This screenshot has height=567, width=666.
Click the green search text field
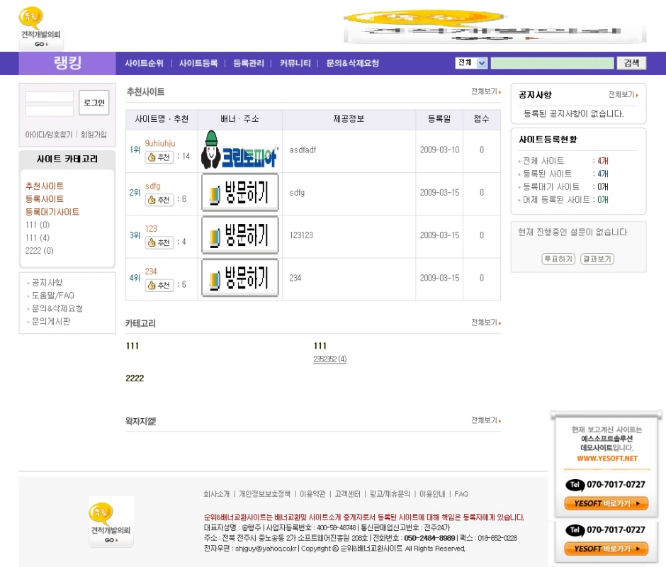[x=552, y=63]
